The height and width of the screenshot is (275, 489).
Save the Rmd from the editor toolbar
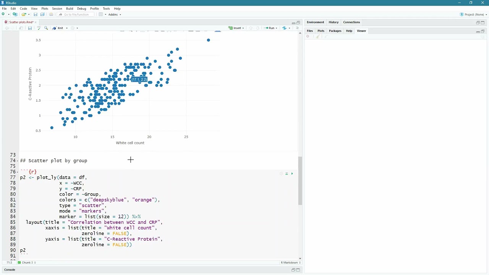(x=30, y=28)
